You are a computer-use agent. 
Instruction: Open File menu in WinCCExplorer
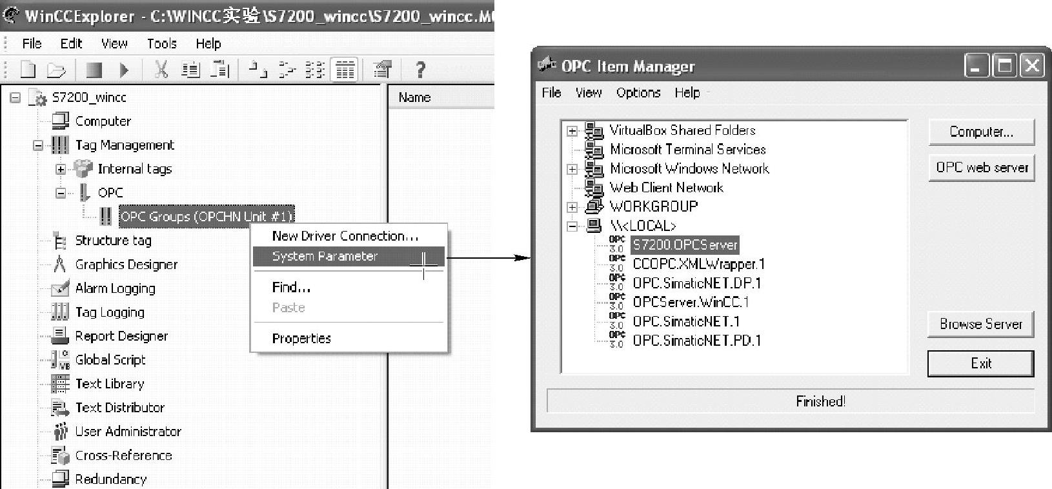32,43
